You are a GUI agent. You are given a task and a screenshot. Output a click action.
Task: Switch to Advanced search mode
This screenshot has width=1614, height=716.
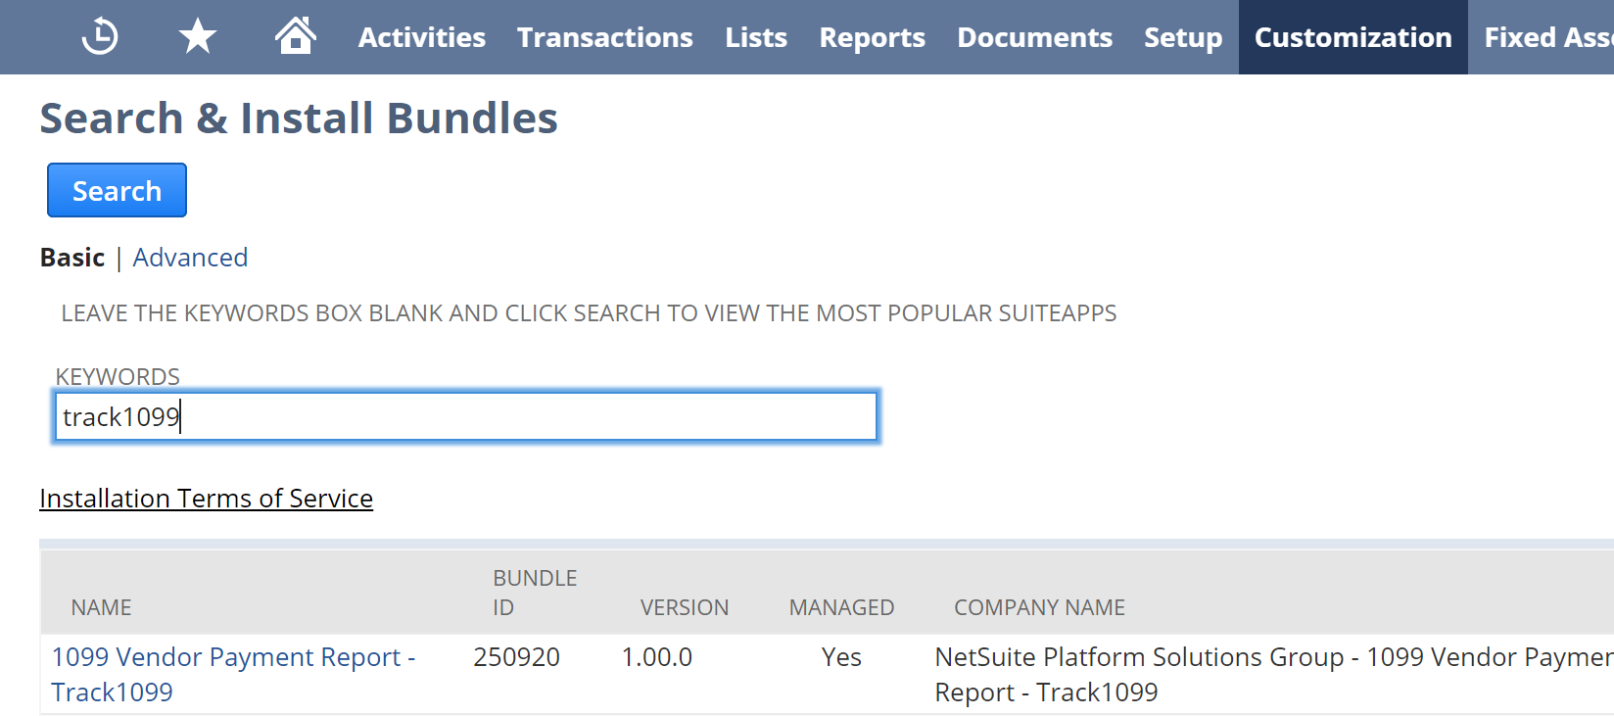tap(190, 258)
